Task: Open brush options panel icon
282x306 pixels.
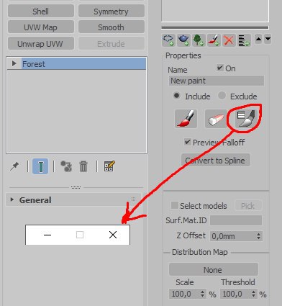Action: pos(246,119)
